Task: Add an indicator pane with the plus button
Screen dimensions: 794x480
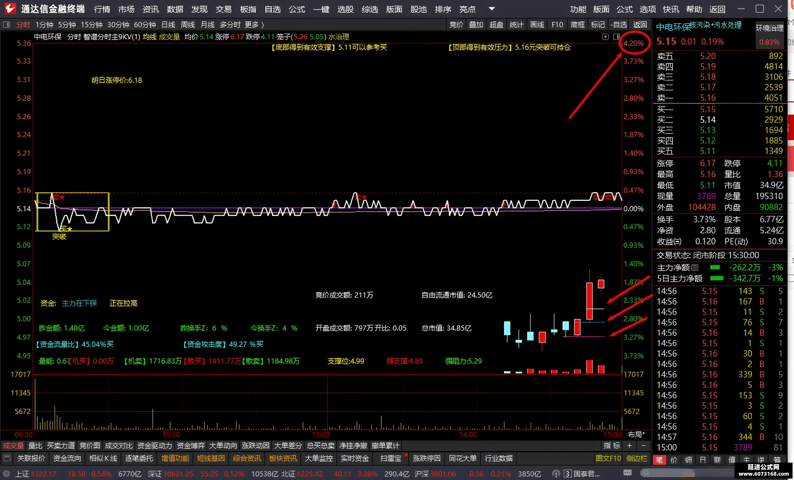Action: pyautogui.click(x=629, y=446)
